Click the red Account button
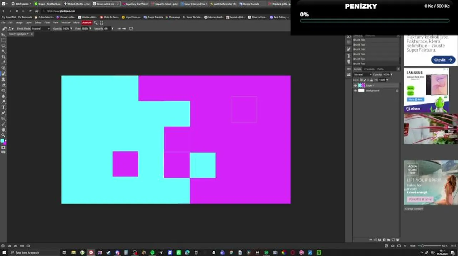The height and width of the screenshot is (256, 458). [x=87, y=23]
